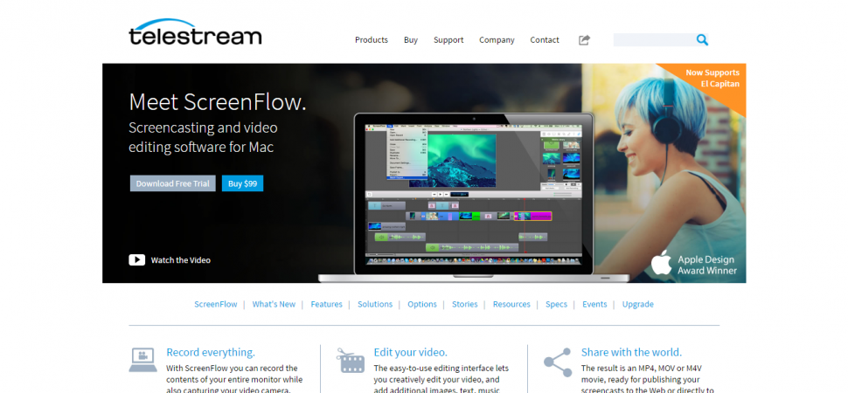Open the Solutions link
The width and height of the screenshot is (848, 393).
(375, 304)
